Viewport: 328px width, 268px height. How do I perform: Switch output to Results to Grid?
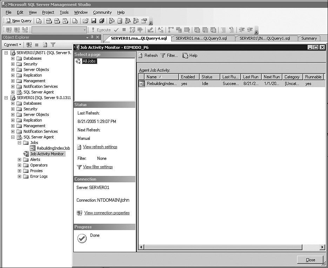[205, 30]
